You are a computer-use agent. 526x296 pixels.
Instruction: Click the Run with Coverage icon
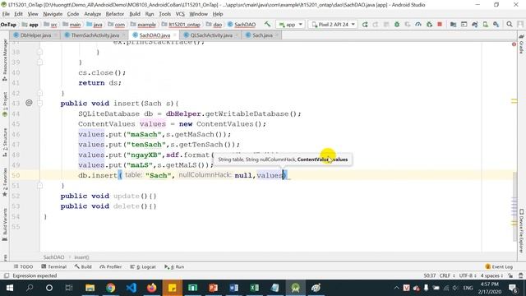408,25
